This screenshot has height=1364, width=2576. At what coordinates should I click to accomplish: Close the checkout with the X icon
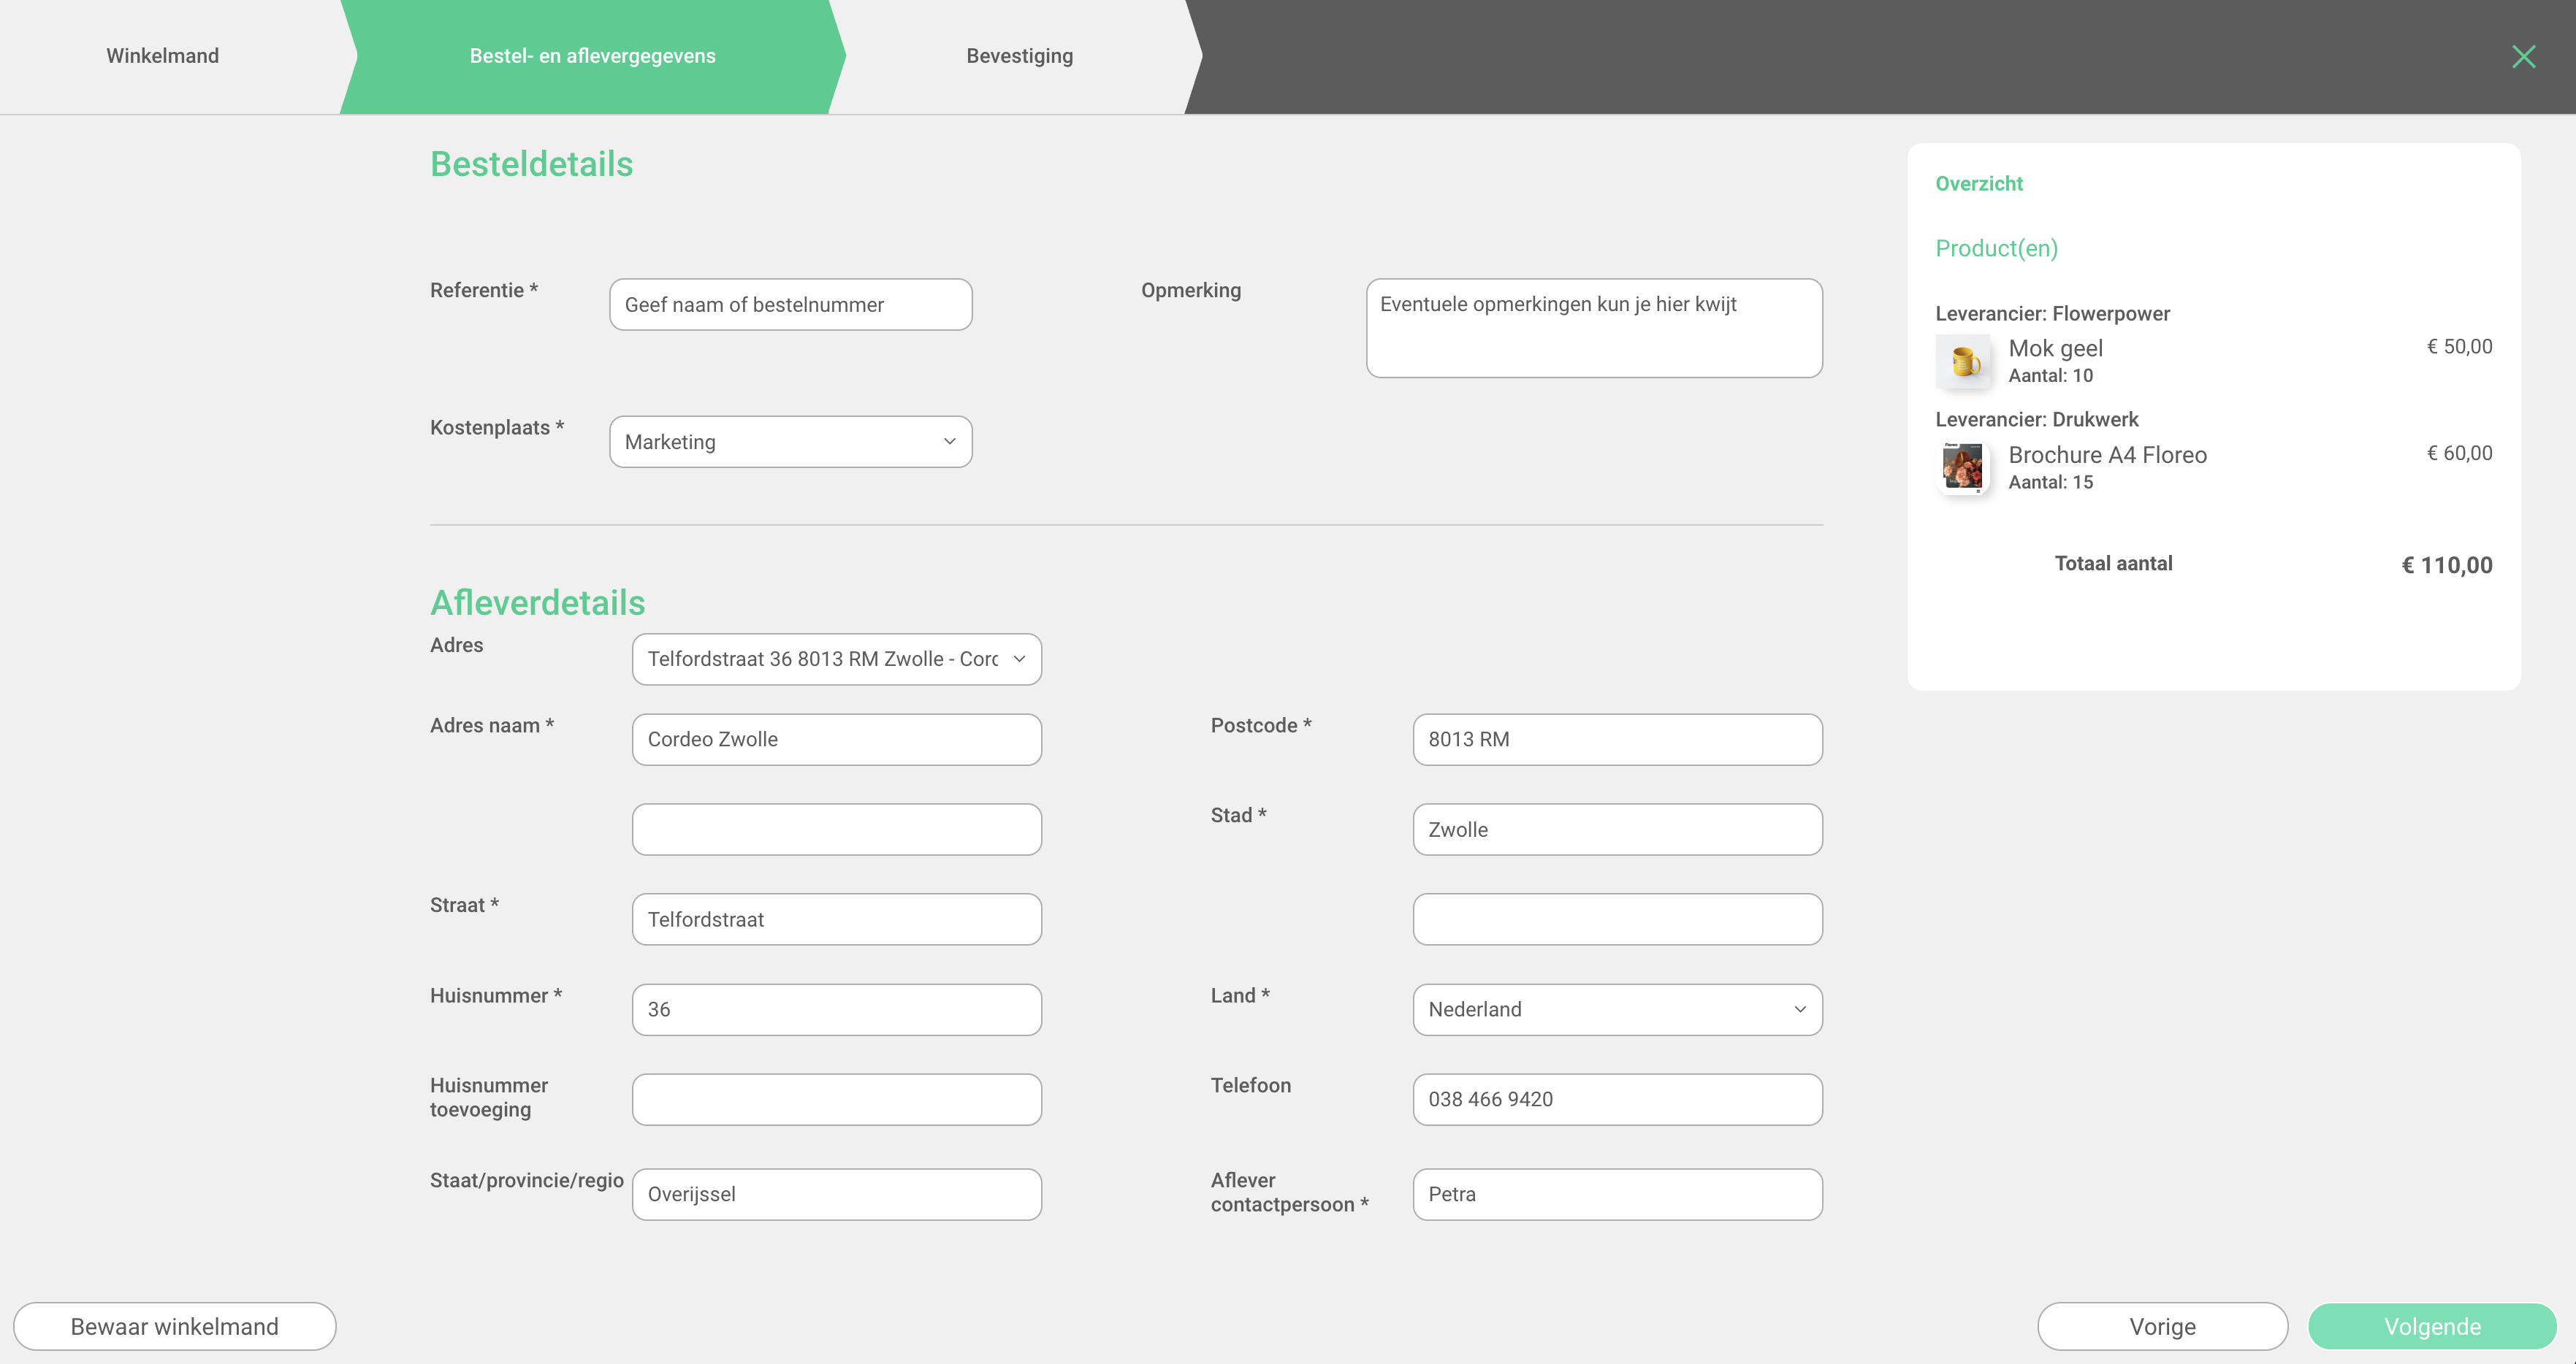(x=2523, y=56)
